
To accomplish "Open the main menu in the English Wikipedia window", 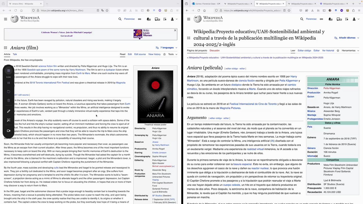I will 5,19.
